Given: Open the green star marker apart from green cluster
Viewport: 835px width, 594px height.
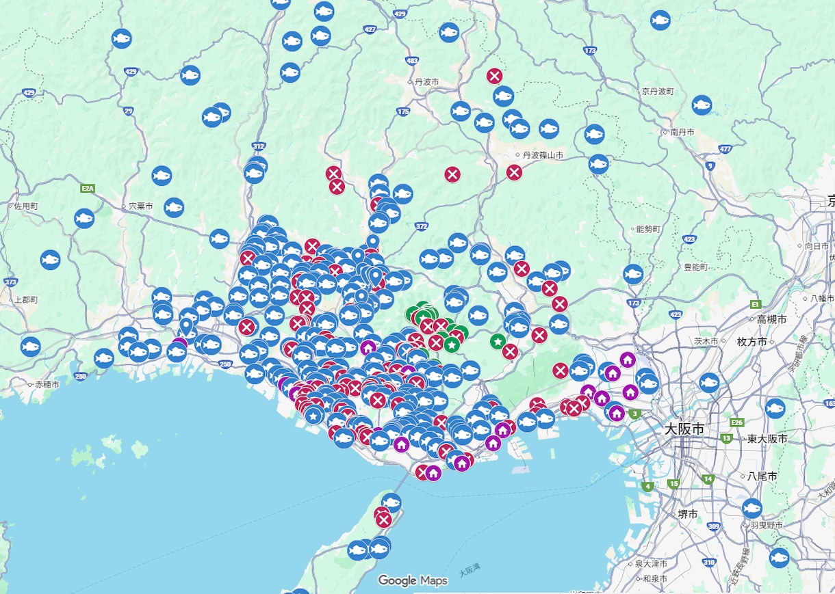Looking at the screenshot, I should click(498, 340).
